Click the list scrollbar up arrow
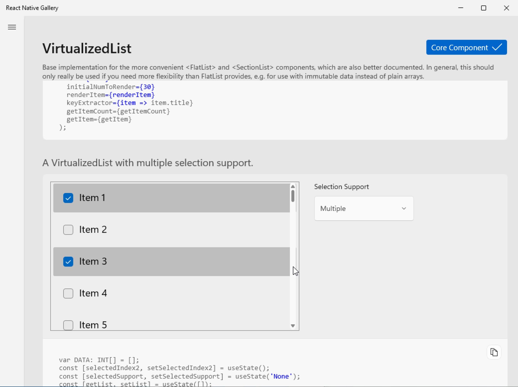518x387 pixels. [293, 186]
